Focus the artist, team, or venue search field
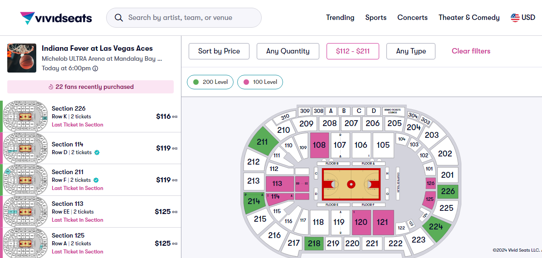542x258 pixels. coord(190,18)
